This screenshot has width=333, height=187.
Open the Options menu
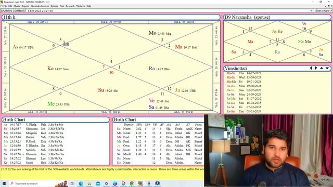click(x=54, y=6)
